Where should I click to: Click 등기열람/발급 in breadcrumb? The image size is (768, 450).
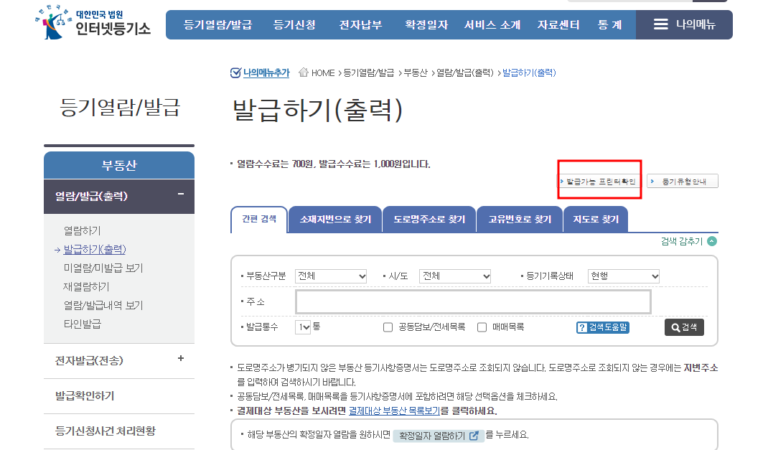368,72
